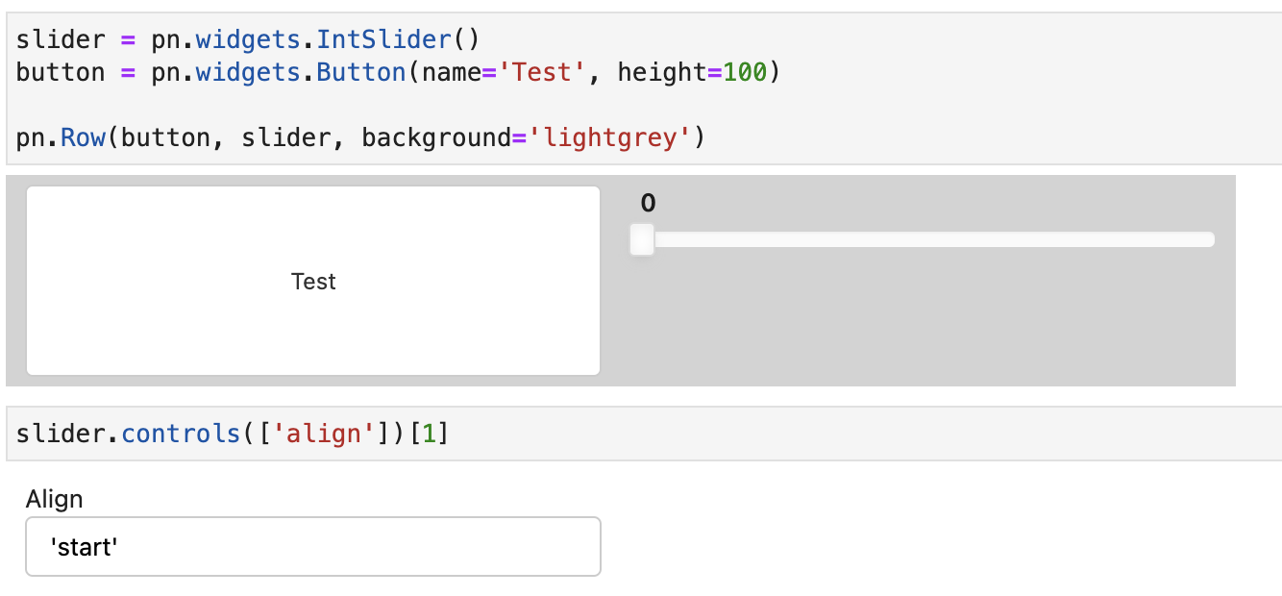Click the 'align' string in the controls call
The width and height of the screenshot is (1282, 596).
point(324,433)
